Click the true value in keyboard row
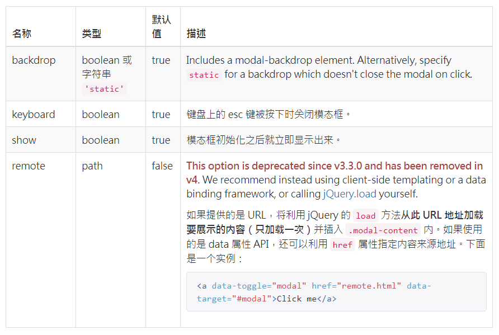Screen dimensions: 499x335 click(x=161, y=115)
